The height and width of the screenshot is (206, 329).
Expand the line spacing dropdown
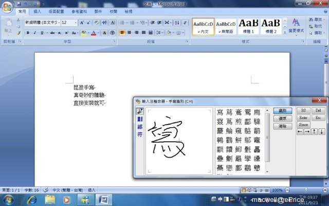[x=162, y=32]
